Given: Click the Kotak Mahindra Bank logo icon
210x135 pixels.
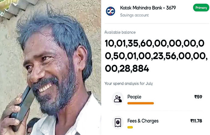Looking at the screenshot, I should coord(110,11).
